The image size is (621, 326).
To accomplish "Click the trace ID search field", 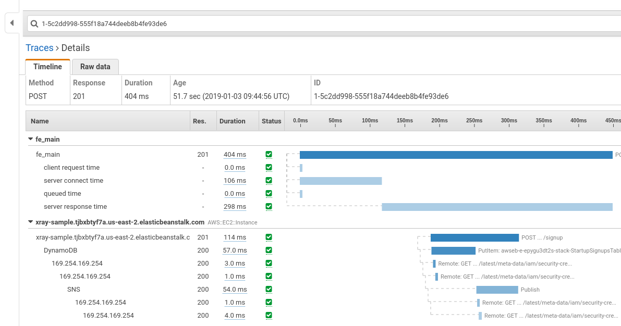I will click(313, 24).
